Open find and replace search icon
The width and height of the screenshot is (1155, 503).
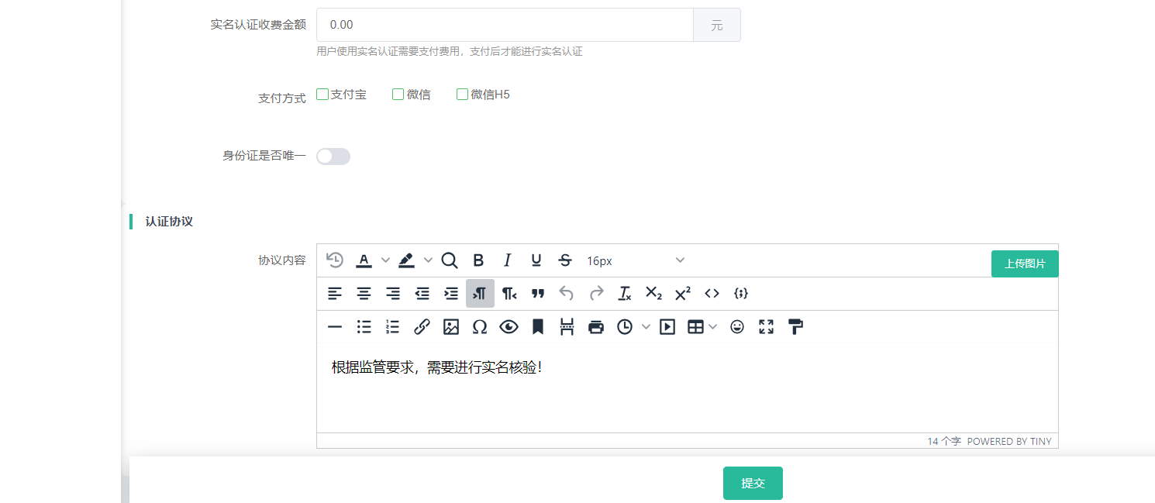pyautogui.click(x=450, y=261)
